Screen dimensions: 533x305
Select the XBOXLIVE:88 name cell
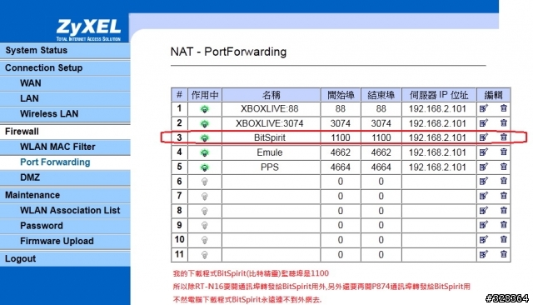[x=271, y=109]
